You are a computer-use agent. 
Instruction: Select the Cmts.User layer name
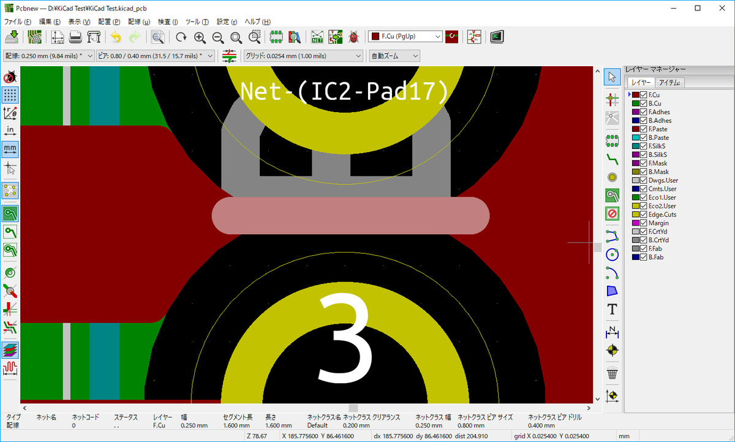click(x=663, y=189)
